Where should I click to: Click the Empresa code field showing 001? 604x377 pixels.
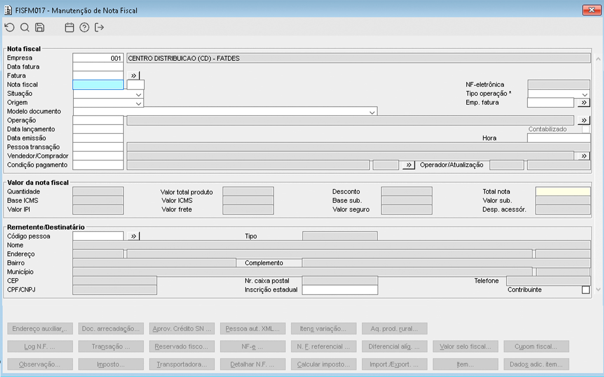tap(98, 58)
